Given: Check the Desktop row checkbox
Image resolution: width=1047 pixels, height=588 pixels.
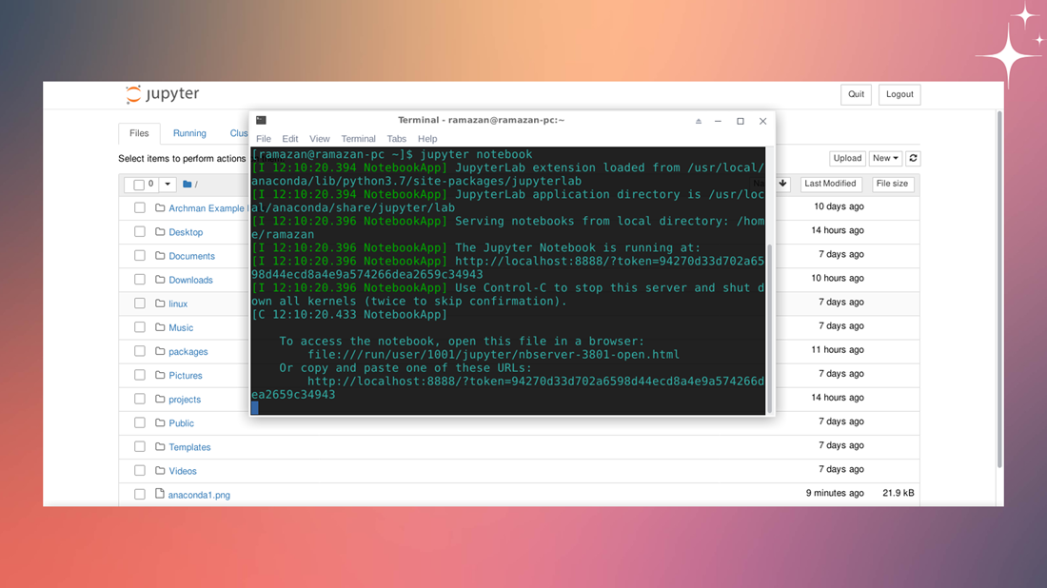Looking at the screenshot, I should point(140,231).
